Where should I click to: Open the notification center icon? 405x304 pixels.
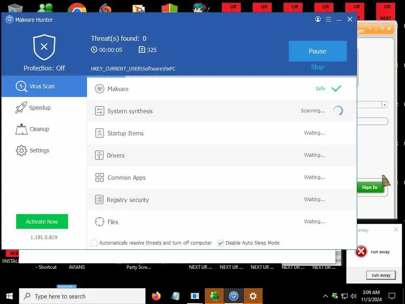pyautogui.click(x=392, y=296)
